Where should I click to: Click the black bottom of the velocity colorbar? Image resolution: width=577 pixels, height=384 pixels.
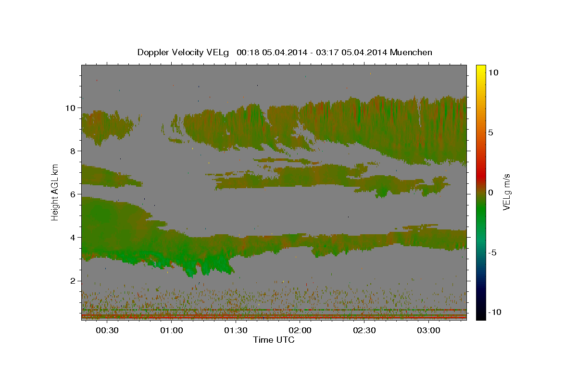click(x=480, y=316)
